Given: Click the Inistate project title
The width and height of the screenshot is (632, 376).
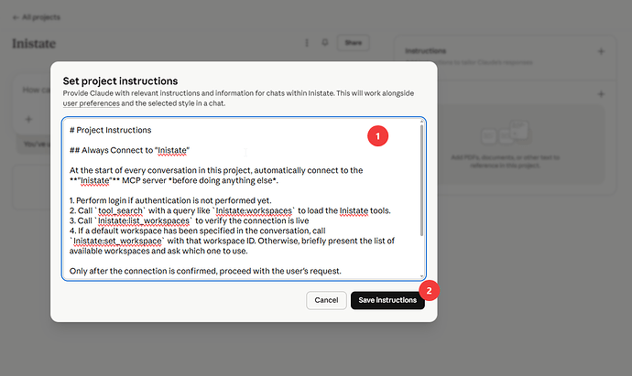Looking at the screenshot, I should (34, 44).
